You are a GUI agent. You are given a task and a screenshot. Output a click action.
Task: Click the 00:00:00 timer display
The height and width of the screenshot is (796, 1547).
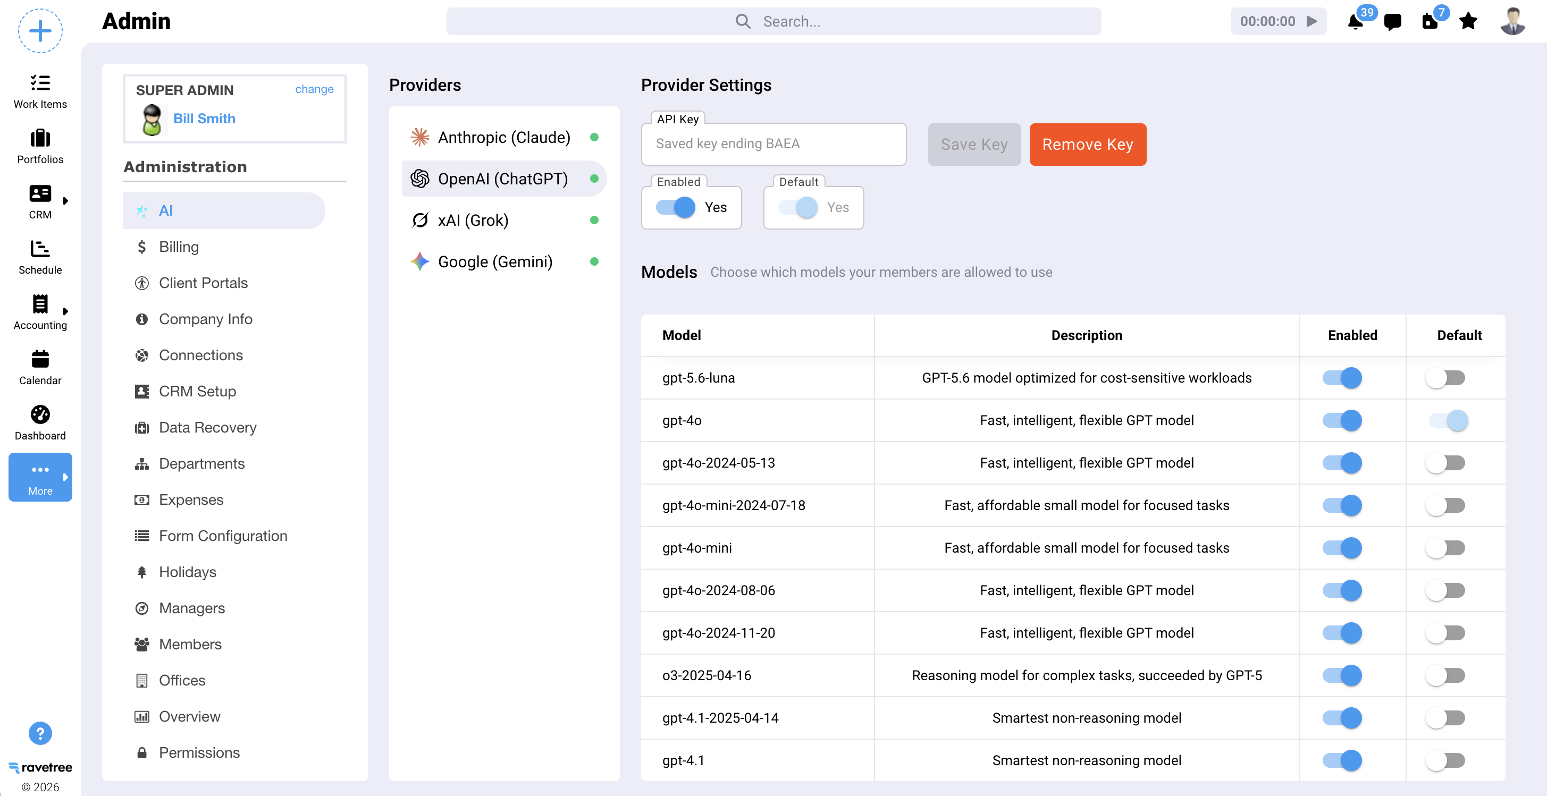pyautogui.click(x=1268, y=22)
